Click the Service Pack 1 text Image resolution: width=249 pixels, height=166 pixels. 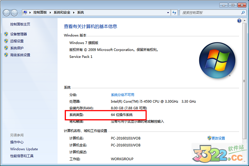point(81,57)
